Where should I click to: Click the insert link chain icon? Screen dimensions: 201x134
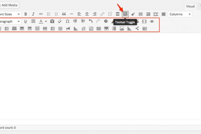102,14
